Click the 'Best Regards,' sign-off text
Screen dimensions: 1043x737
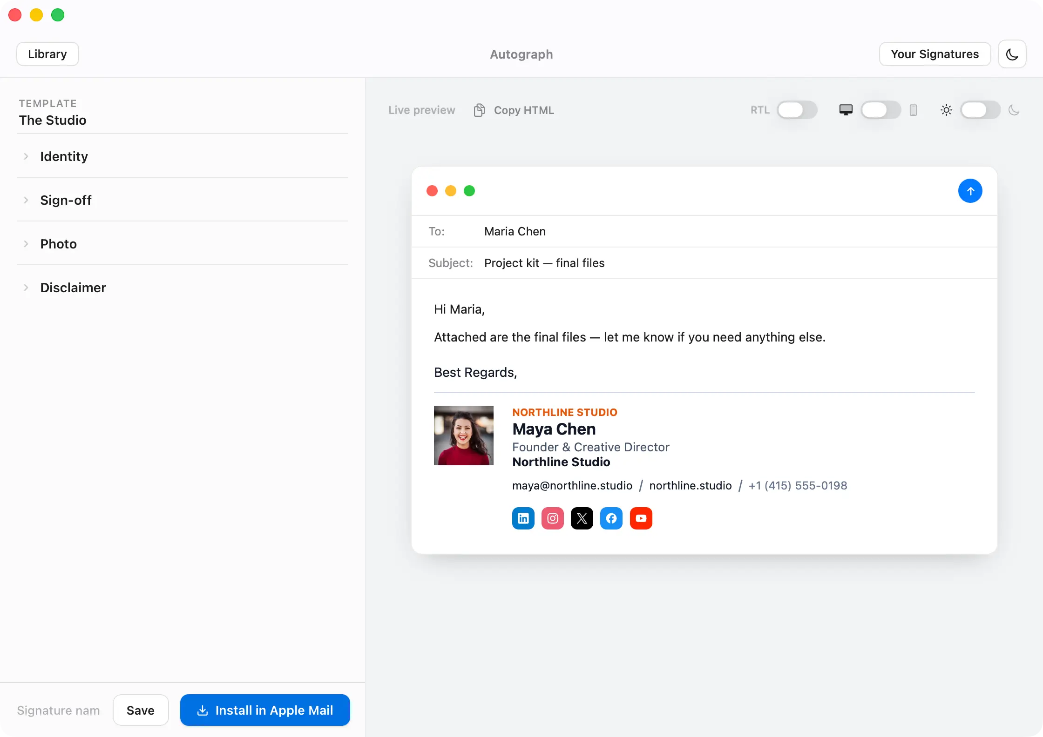tap(475, 372)
